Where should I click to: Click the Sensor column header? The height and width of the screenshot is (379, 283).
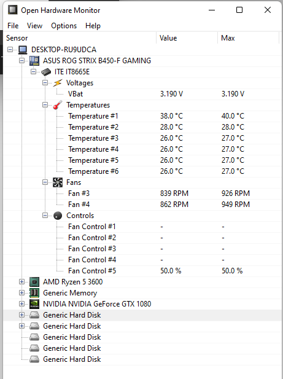[x=80, y=38]
